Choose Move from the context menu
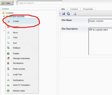 point(22,32)
